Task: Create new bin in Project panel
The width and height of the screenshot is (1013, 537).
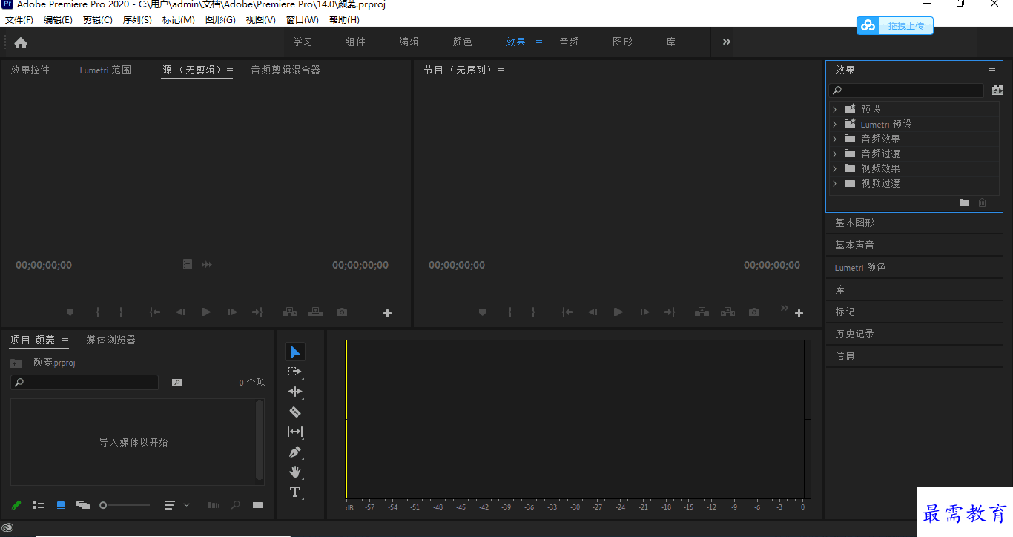Action: 257,505
